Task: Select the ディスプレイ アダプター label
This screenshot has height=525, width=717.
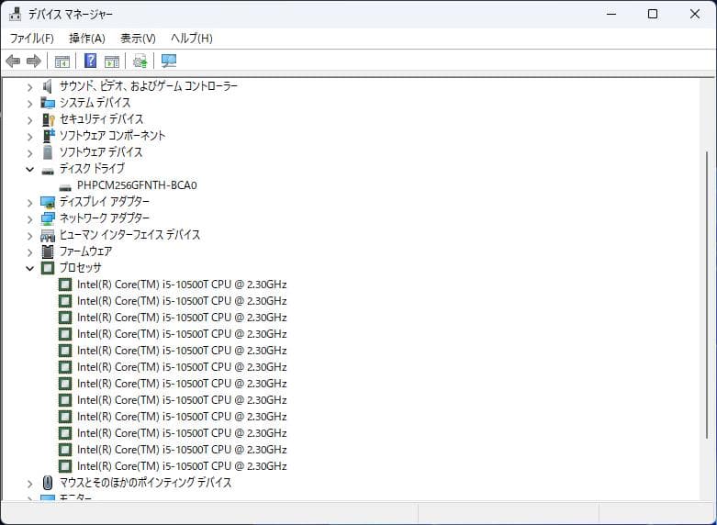Action: coord(105,201)
